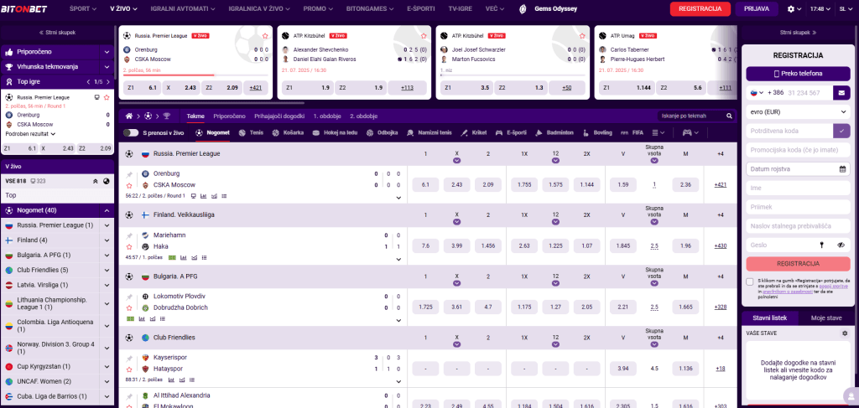Screen dimensions: 859x408
Task: Open +421 markets for Orenburg match
Action: point(721,185)
